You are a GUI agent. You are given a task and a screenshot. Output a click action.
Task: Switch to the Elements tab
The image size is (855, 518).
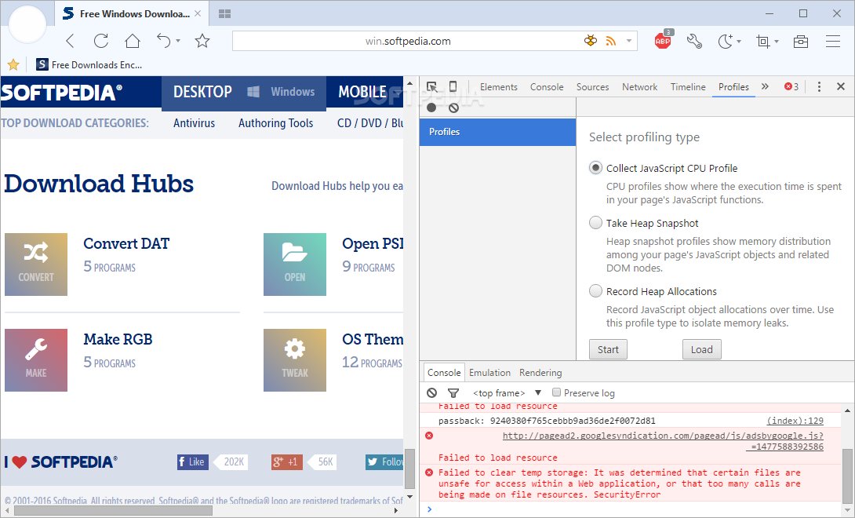[x=498, y=87]
